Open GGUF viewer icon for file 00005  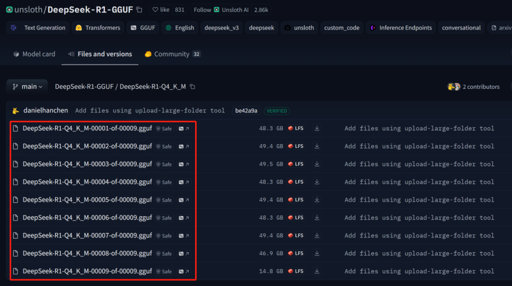click(184, 200)
